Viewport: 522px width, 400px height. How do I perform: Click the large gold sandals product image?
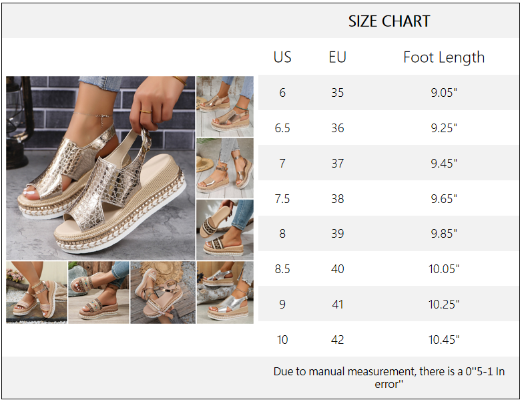(x=100, y=167)
